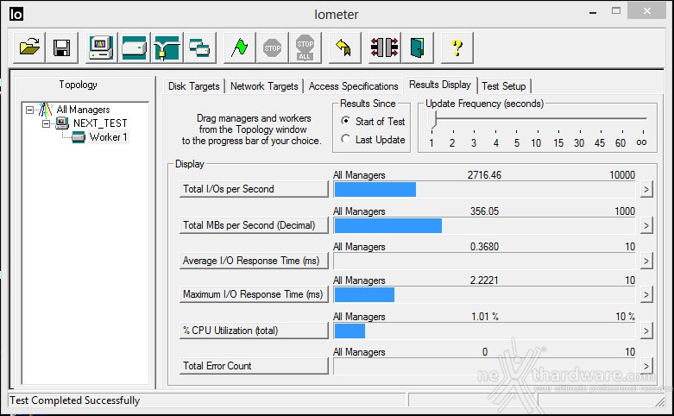Start tests with green flag icon

tap(239, 47)
